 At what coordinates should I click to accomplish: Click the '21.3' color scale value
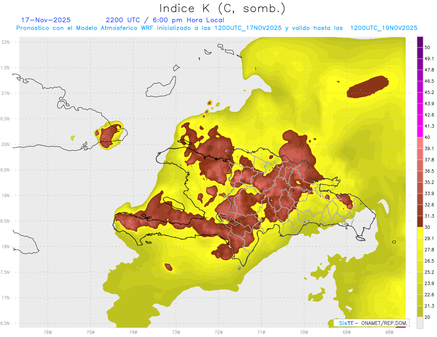[x=429, y=306]
